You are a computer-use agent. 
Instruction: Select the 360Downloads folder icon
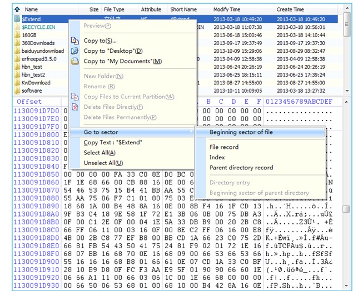17,43
